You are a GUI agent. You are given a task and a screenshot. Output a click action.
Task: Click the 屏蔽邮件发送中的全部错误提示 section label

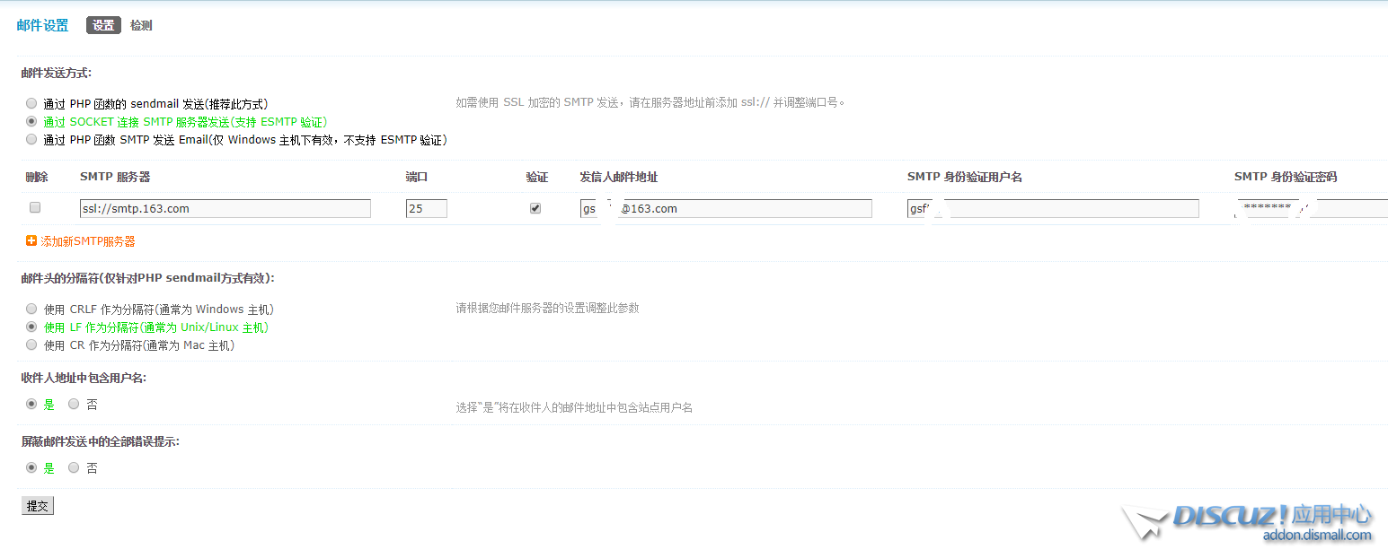(101, 441)
